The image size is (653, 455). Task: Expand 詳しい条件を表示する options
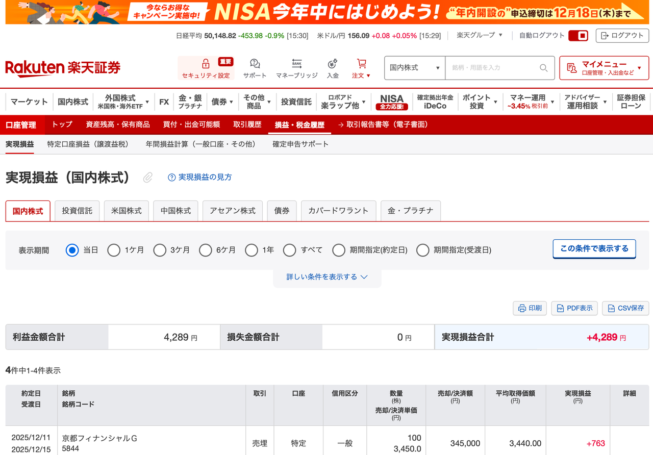click(327, 276)
